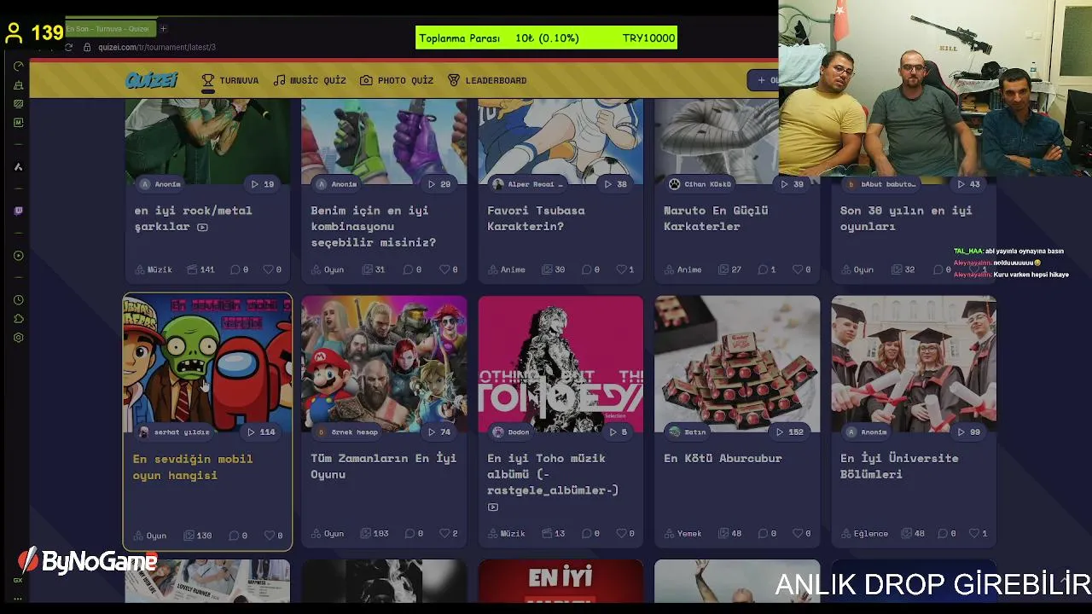
Task: Click the camera icon beside Photo Quiz
Action: (366, 80)
